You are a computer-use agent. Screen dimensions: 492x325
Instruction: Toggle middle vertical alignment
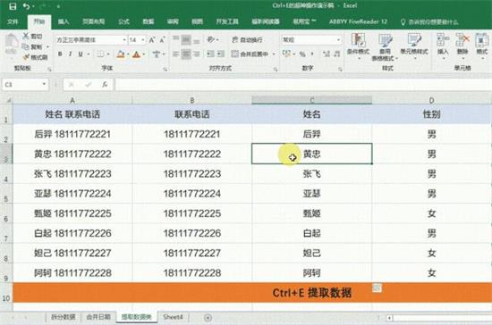click(186, 40)
